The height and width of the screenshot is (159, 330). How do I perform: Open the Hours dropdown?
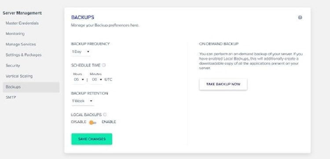click(x=79, y=80)
